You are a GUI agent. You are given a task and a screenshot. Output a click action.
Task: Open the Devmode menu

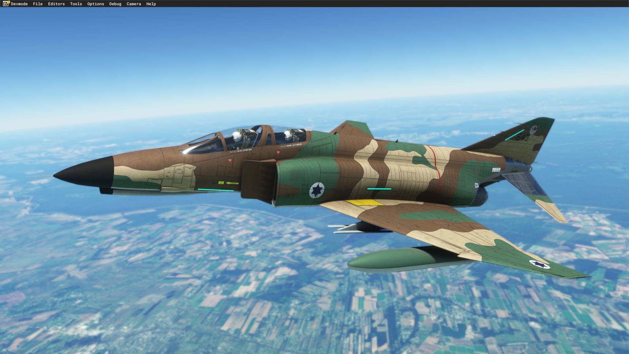(x=19, y=4)
